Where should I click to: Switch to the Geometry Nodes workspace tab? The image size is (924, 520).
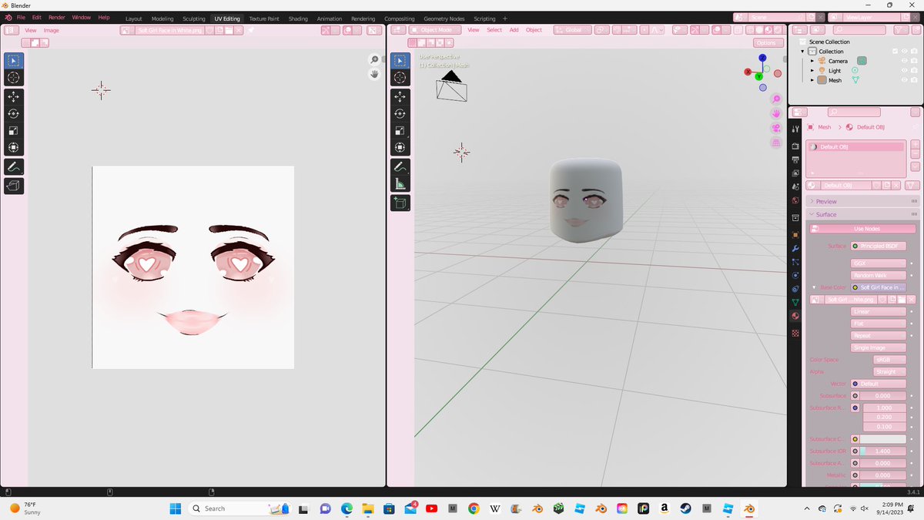point(444,18)
